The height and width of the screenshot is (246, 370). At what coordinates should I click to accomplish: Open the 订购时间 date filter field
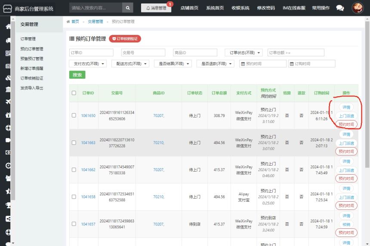(312, 64)
